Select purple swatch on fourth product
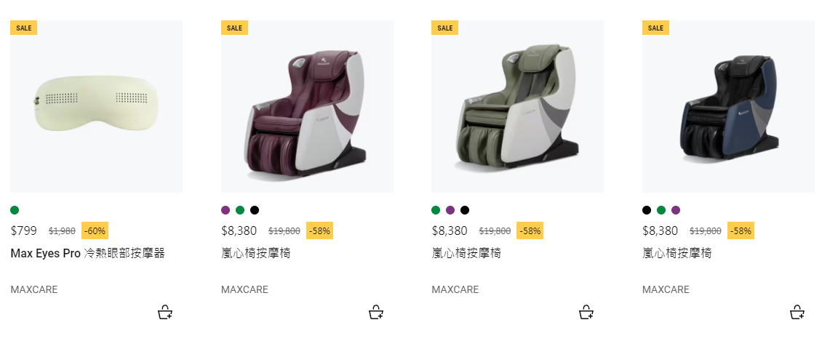This screenshot has width=822, height=341. pos(676,210)
